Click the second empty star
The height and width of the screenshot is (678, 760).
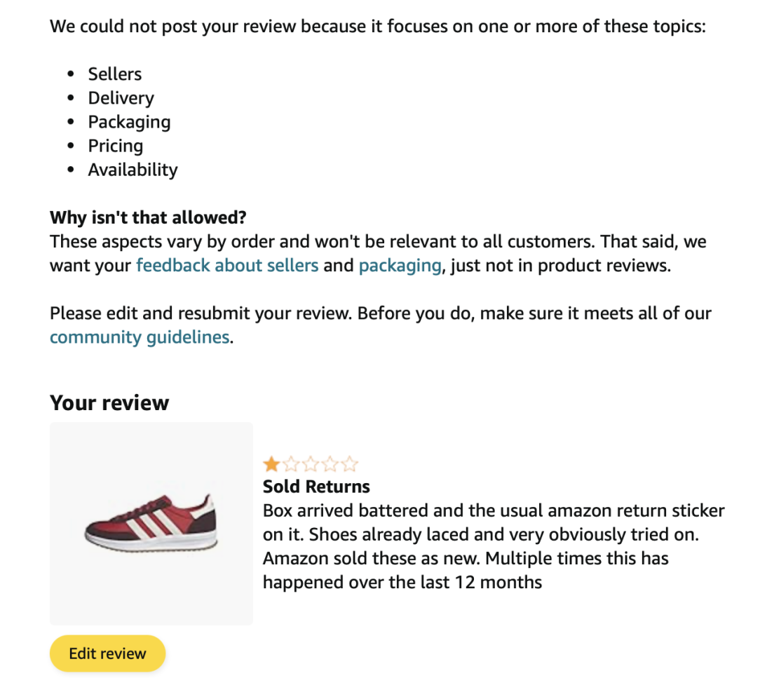click(290, 464)
